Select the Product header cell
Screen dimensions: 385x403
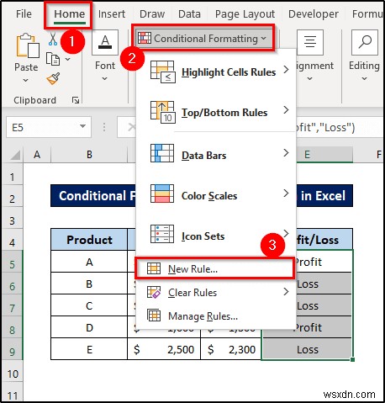point(89,240)
